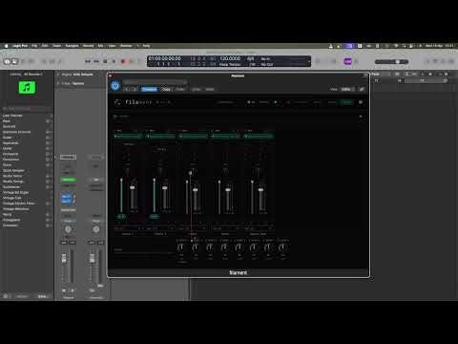Viewport: 458px width, 344px height.
Task: Toggle the green button under first filament strip
Action: pos(121,217)
